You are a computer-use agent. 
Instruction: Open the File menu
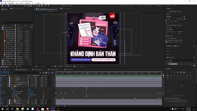pos(2,3)
